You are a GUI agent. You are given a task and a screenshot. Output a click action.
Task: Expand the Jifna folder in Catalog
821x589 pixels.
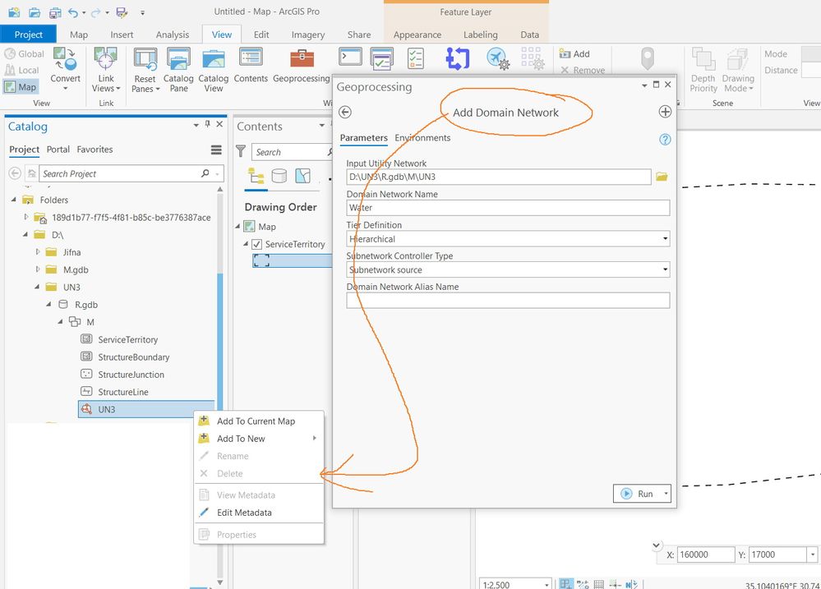click(38, 252)
